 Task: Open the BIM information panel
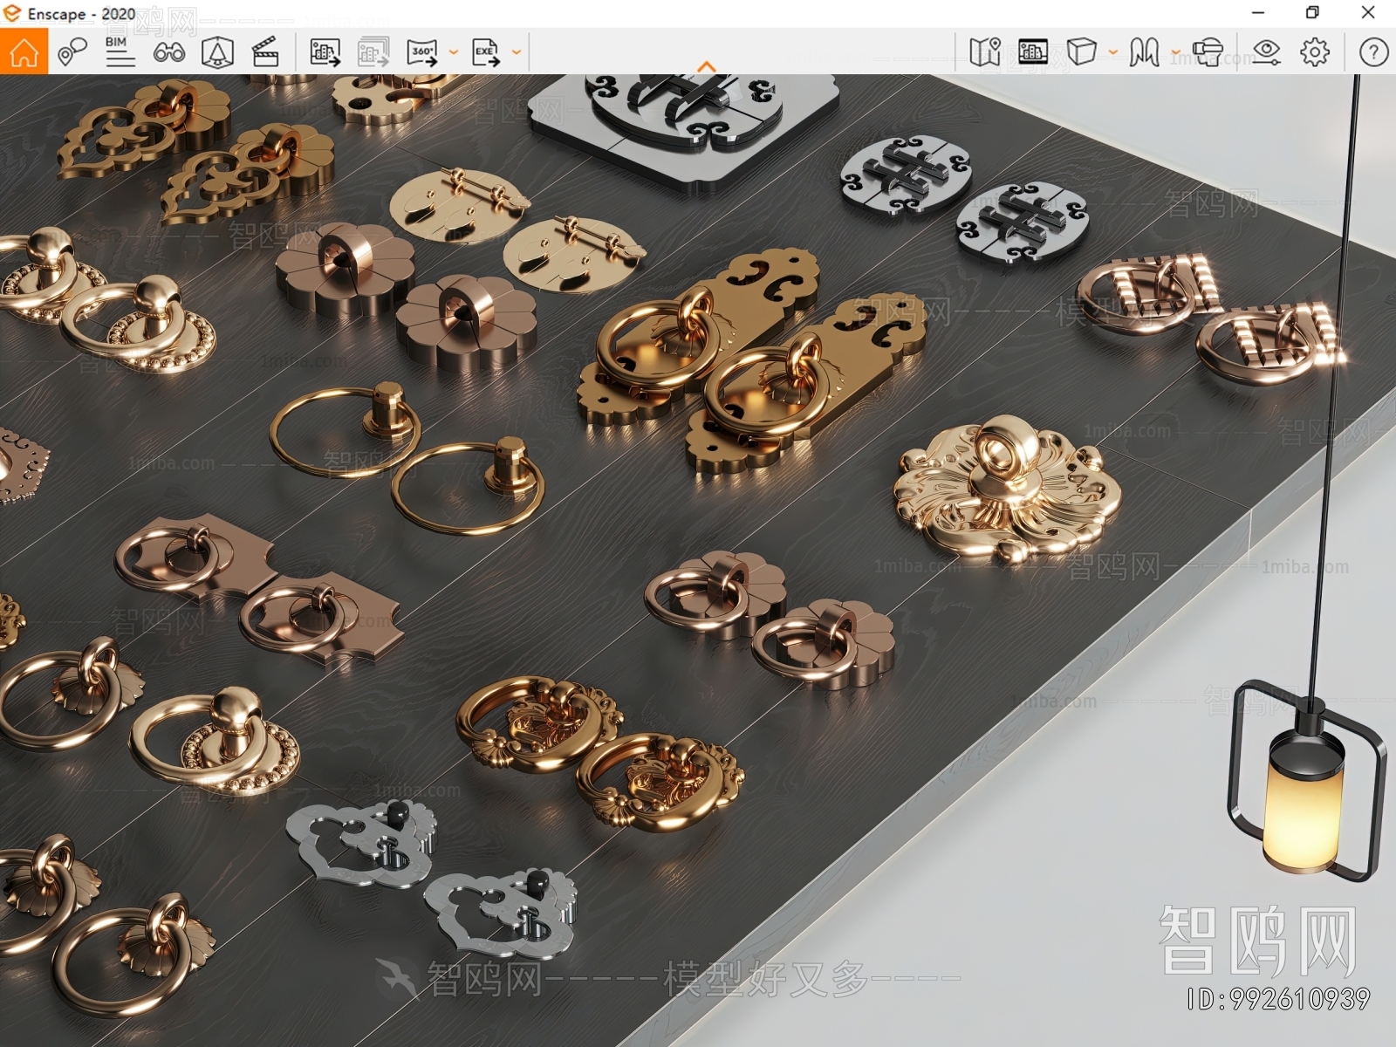(120, 52)
